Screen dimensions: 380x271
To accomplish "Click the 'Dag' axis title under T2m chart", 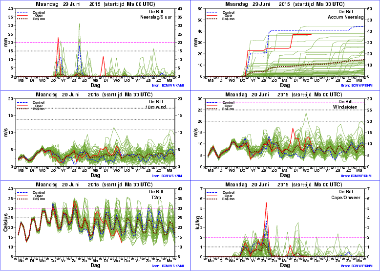I will coord(95,266).
